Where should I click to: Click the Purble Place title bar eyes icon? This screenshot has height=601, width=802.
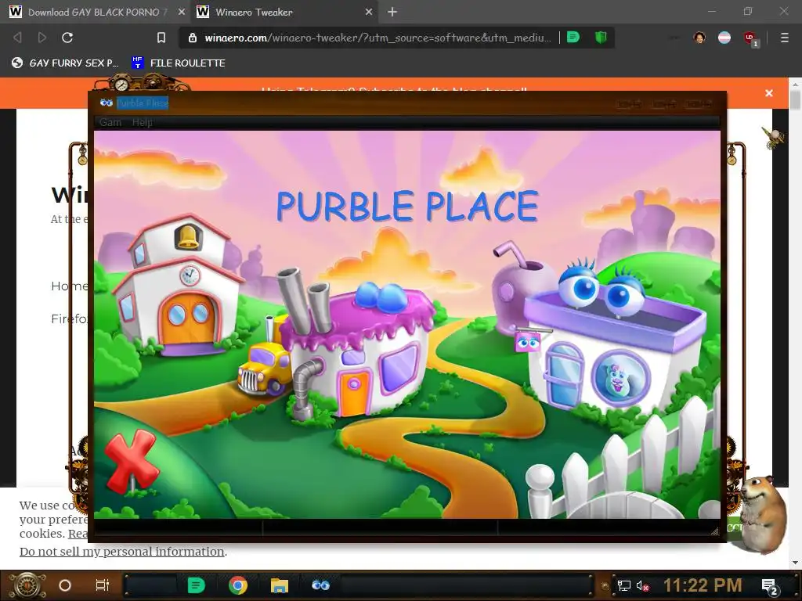pos(107,103)
